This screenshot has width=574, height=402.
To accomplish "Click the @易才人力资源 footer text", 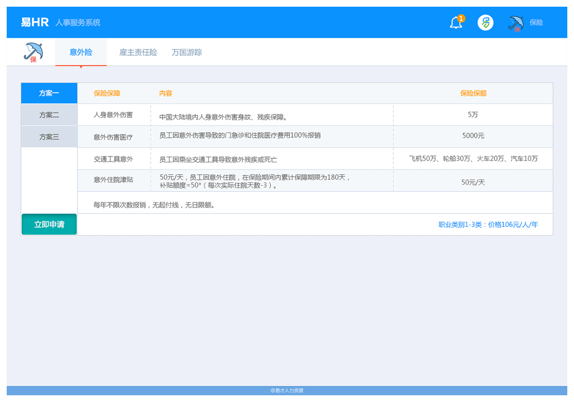I will 287,391.
